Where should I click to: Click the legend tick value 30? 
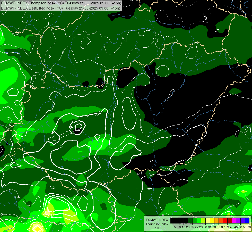(x=206, y=227)
